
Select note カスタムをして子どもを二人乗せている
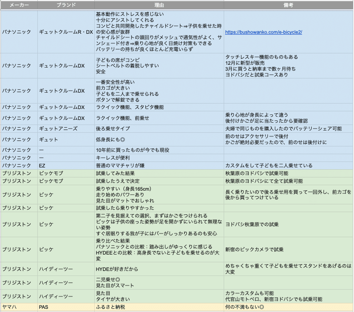(x=288, y=166)
